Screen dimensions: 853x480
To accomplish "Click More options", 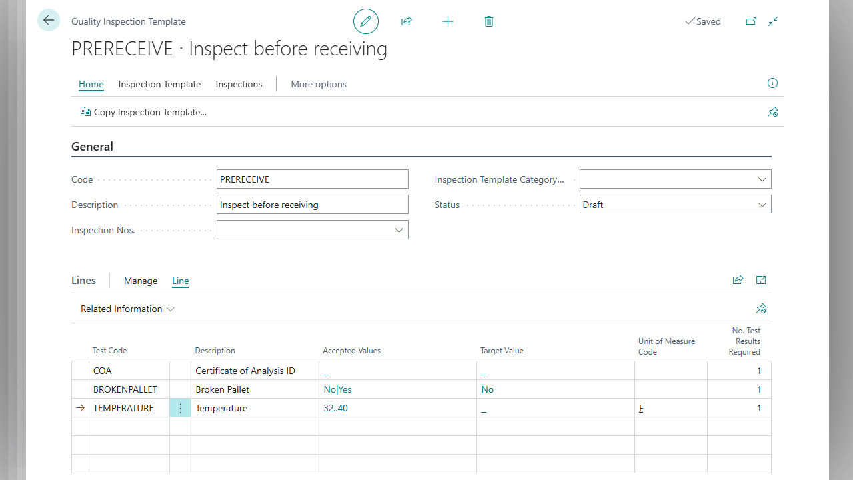I will coord(319,84).
